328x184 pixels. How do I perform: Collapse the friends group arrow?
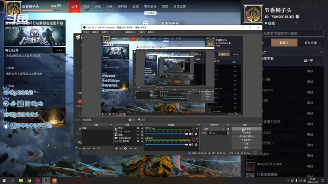pos(321,52)
